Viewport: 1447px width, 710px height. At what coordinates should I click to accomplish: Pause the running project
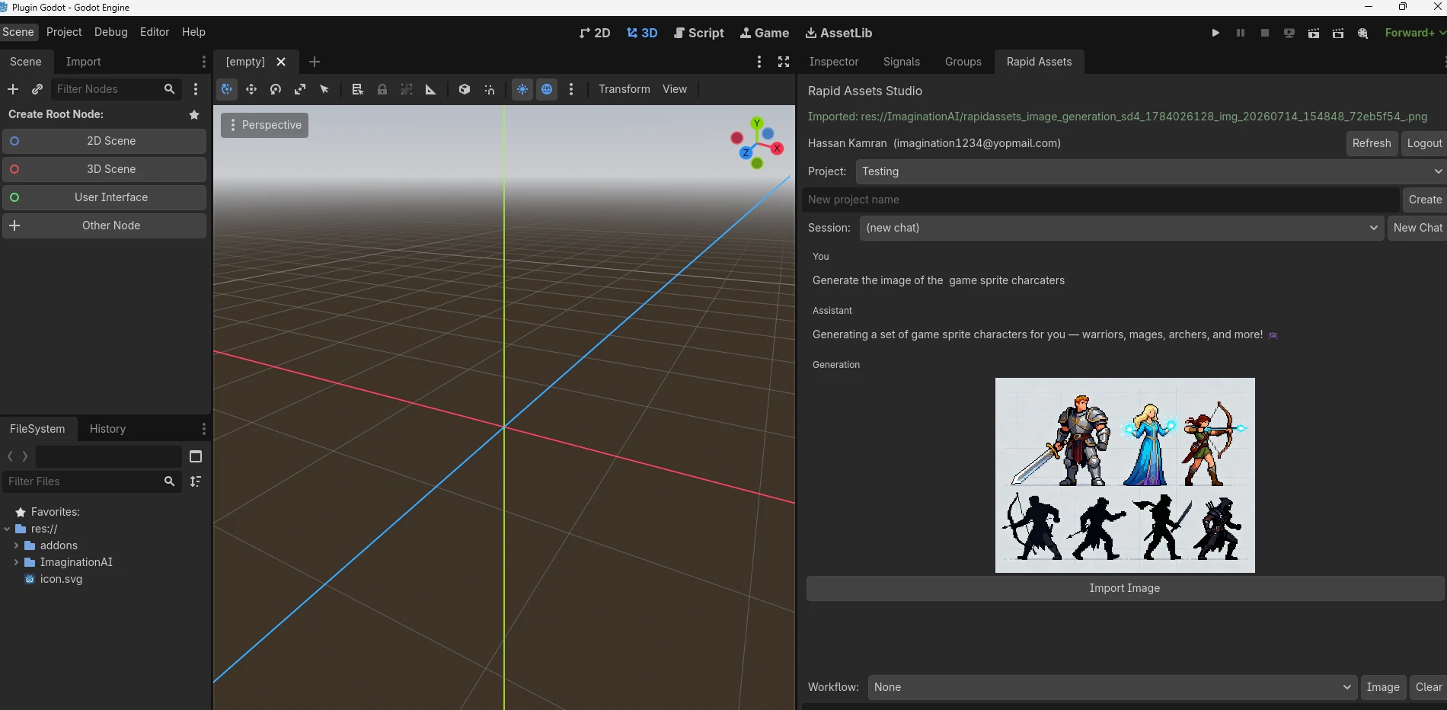(x=1241, y=33)
